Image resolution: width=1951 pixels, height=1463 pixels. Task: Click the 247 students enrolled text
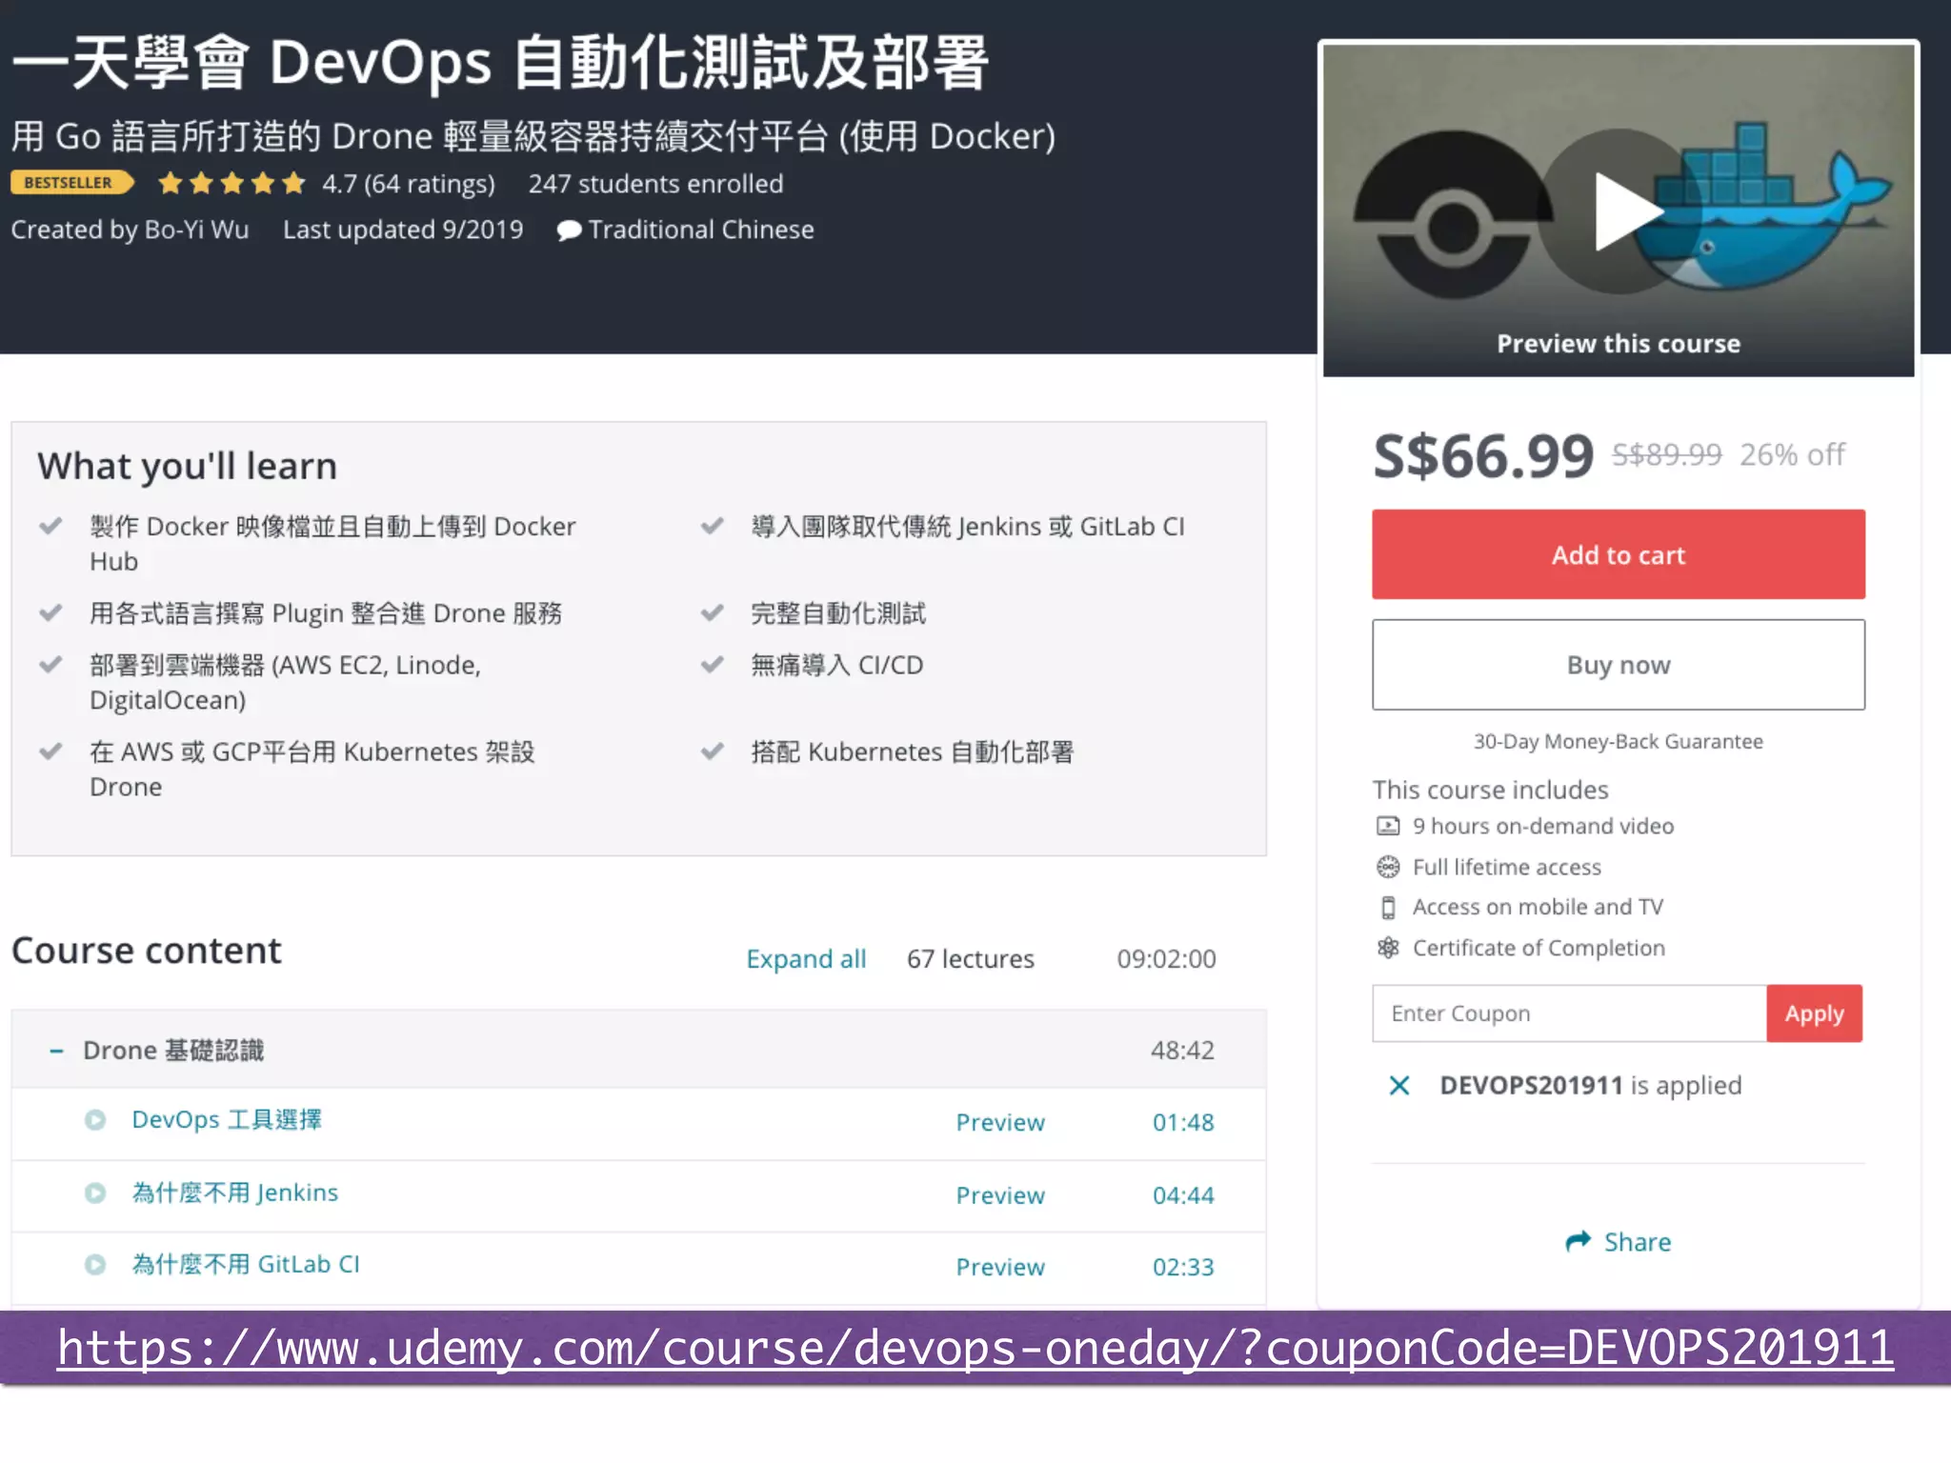coord(655,184)
